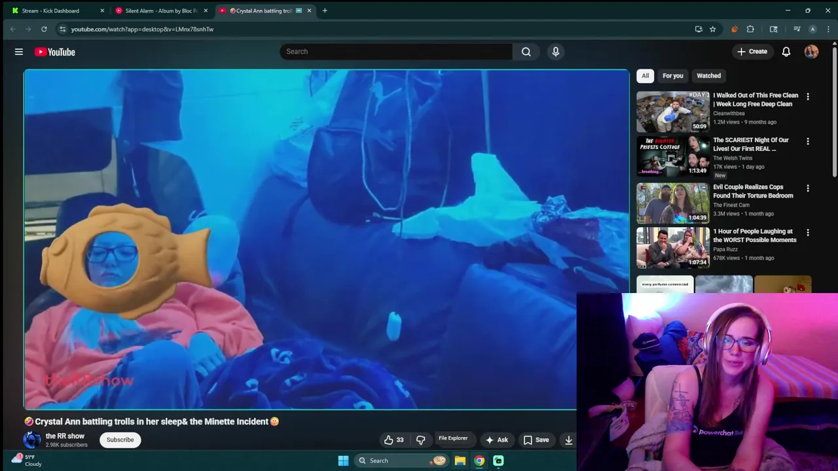This screenshot has height=471, width=838.
Task: Go forward in browser history
Action: (x=28, y=29)
